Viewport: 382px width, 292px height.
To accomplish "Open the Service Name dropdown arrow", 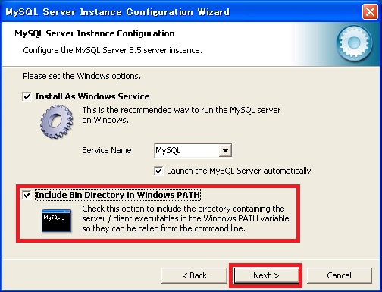I will (225, 151).
